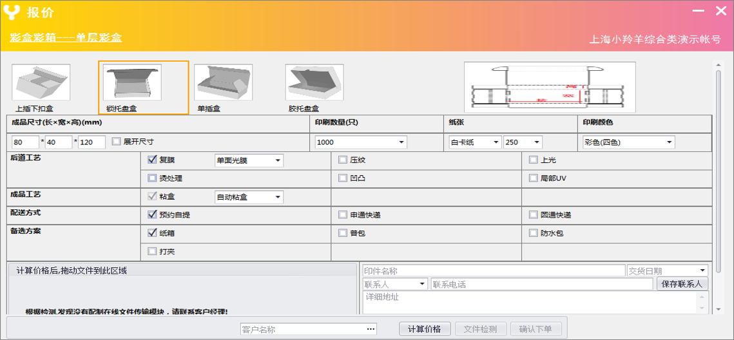Open the 单面光膜 lamination dropdown
The width and height of the screenshot is (734, 340).
(x=278, y=160)
